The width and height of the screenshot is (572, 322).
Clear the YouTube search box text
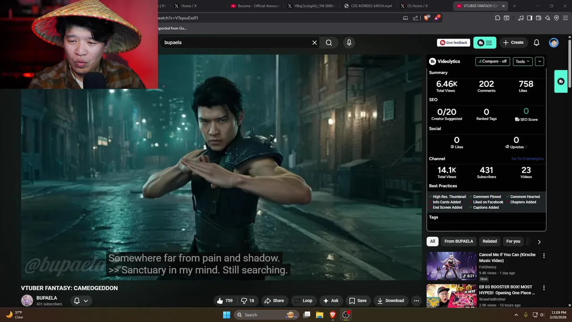[315, 42]
